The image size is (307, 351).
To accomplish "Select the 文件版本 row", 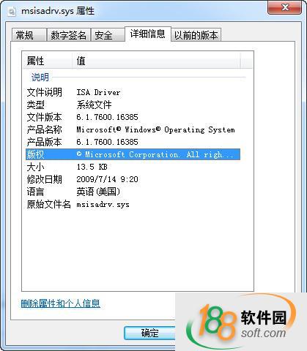I will (133, 117).
